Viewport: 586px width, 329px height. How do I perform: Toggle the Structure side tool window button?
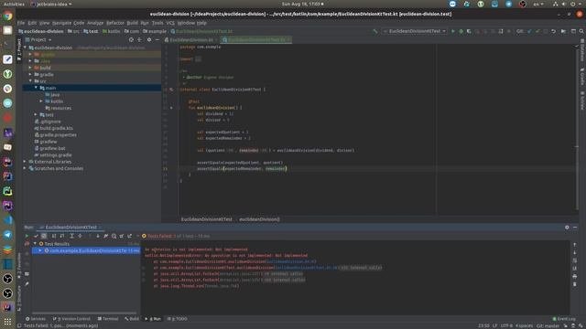(x=19, y=299)
